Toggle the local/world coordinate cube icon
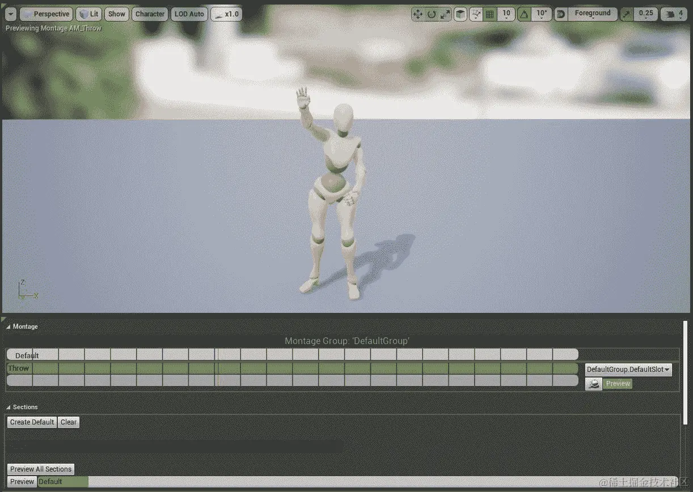693x492 pixels. pos(460,14)
